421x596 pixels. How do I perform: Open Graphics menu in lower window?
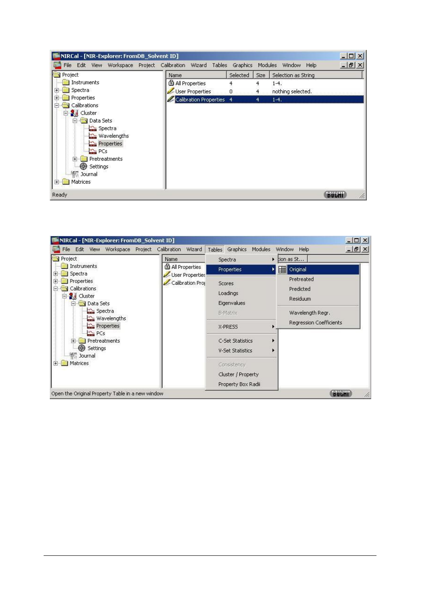[x=237, y=249]
